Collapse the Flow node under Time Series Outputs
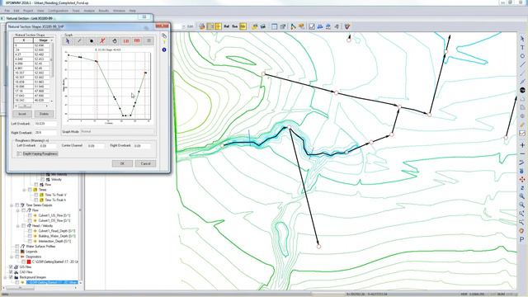 [18, 210]
